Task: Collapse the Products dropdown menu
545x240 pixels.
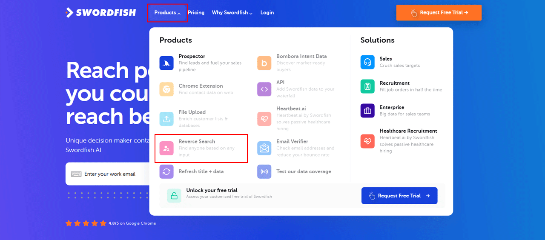Action: pyautogui.click(x=167, y=13)
